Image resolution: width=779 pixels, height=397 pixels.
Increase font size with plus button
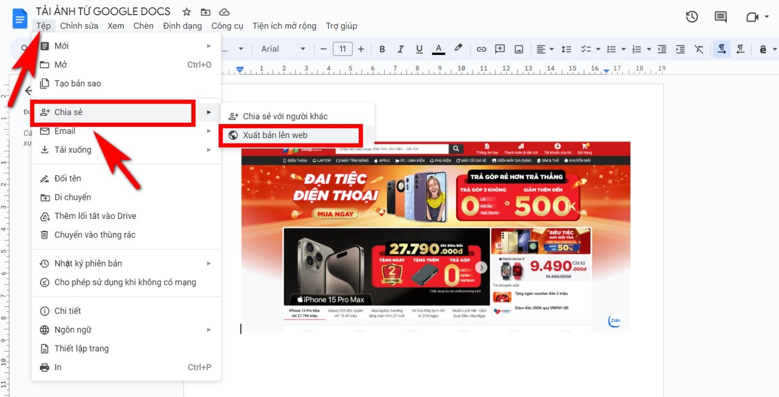(361, 49)
